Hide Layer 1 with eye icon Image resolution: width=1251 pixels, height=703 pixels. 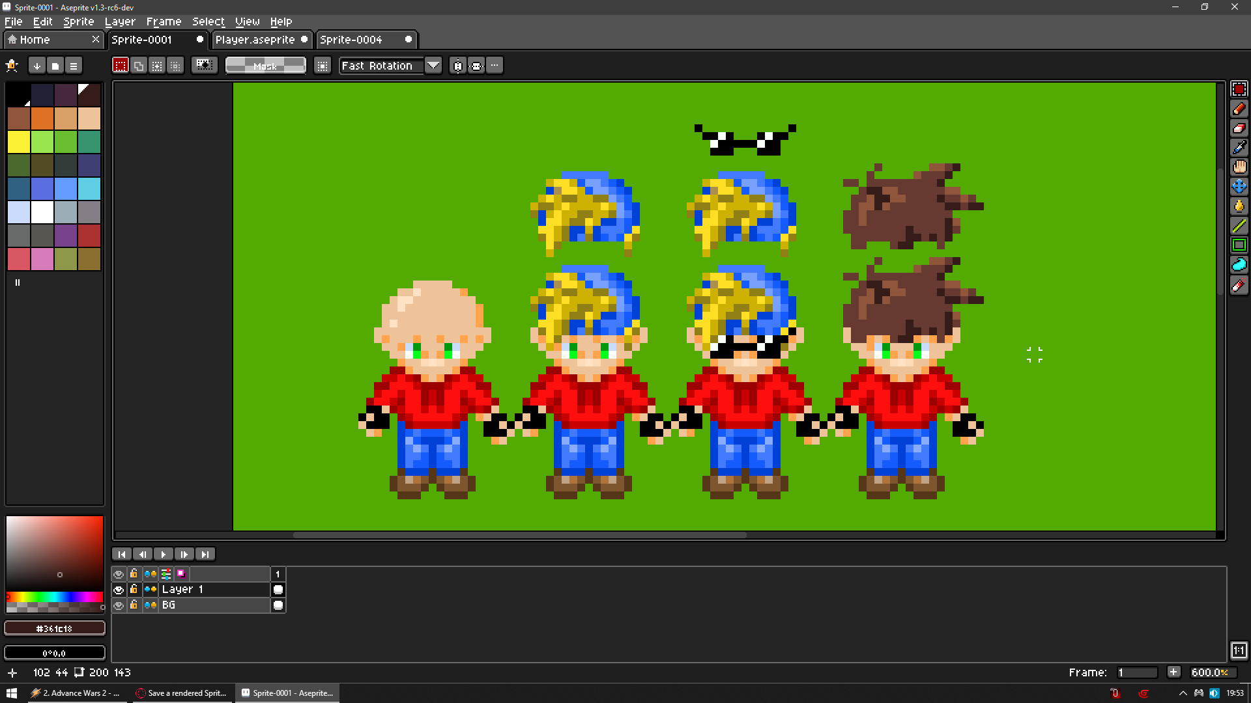pos(119,590)
